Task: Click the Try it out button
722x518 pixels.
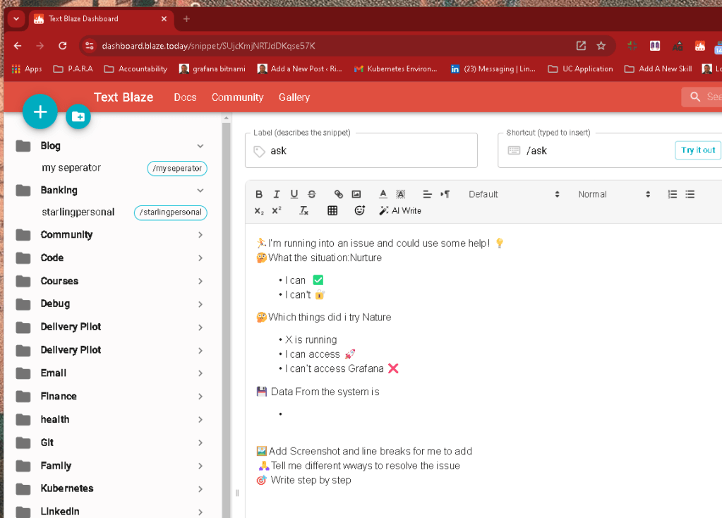Action: tap(697, 150)
